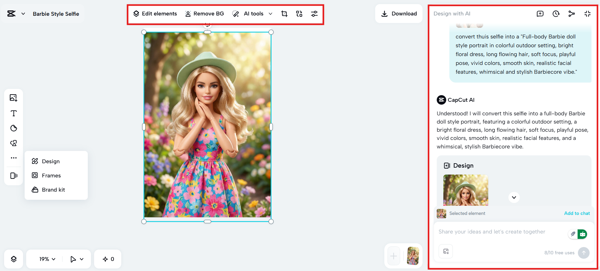Image resolution: width=600 pixels, height=271 pixels.
Task: Click the 8/10 free uses label
Action: click(x=559, y=253)
